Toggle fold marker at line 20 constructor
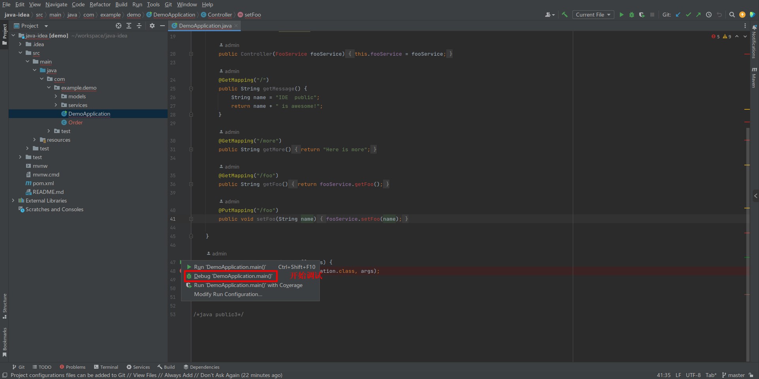The height and width of the screenshot is (379, 759). pyautogui.click(x=191, y=54)
